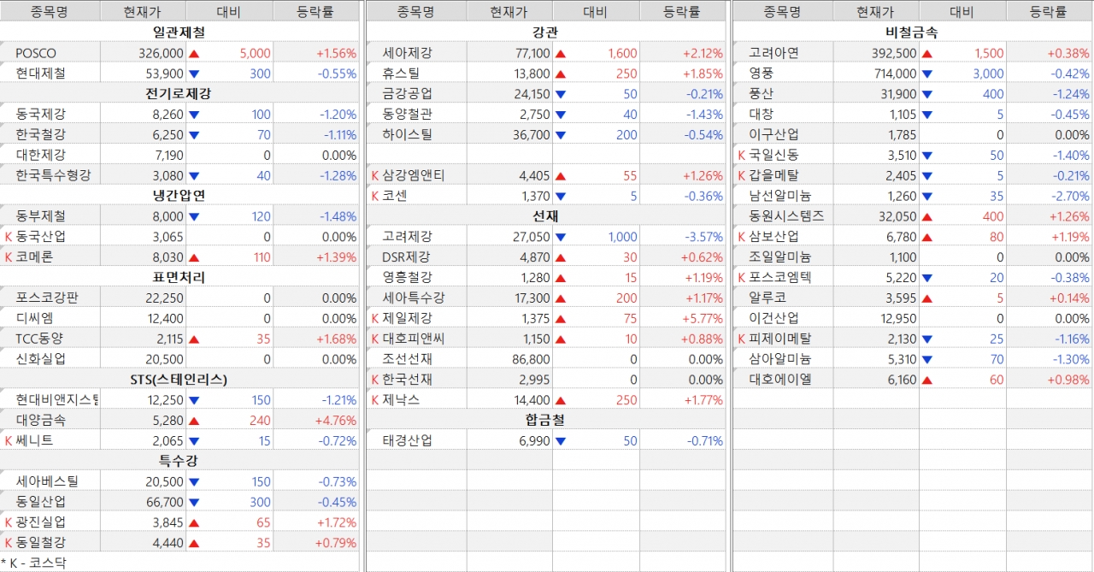This screenshot has height=572, width=1094.
Task: Select the 광진실업 stock name
Action: 40,522
